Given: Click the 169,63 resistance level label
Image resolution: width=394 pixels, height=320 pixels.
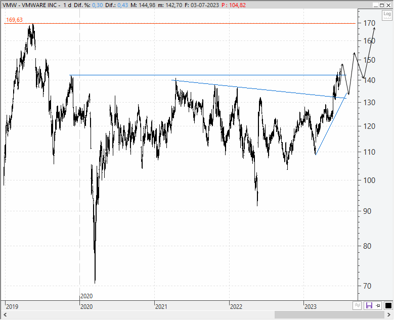Looking at the screenshot, I should coord(14,20).
